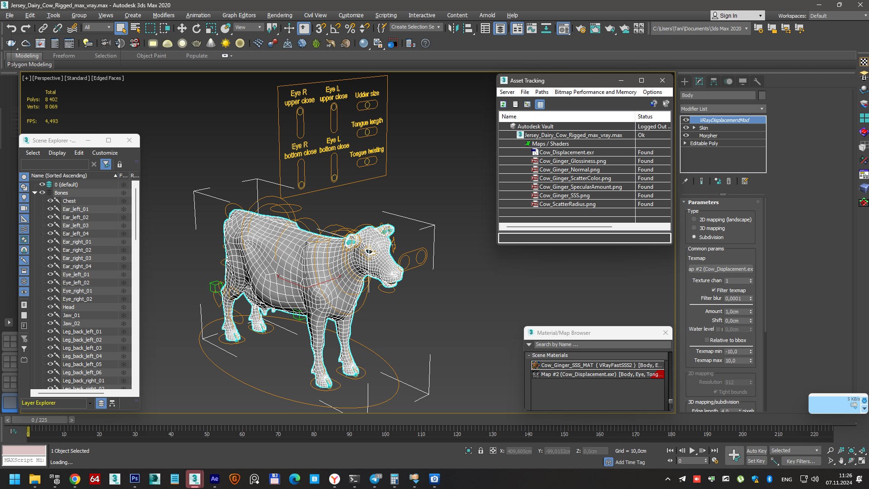Click the Key Filters button
This screenshot has width=869, height=489.
(x=800, y=461)
